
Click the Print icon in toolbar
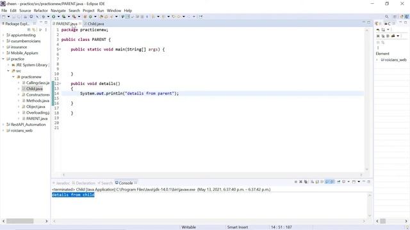[x=26, y=17]
